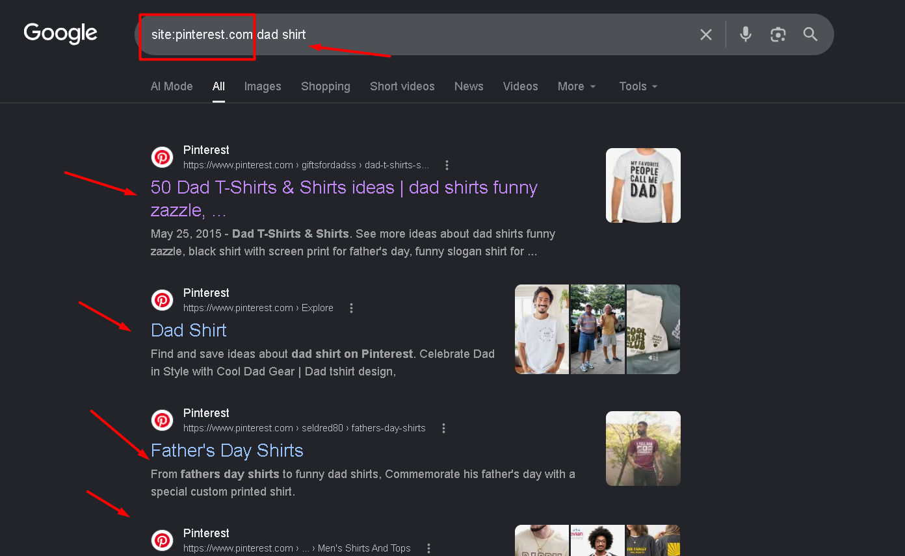Select the Images tab

point(263,86)
